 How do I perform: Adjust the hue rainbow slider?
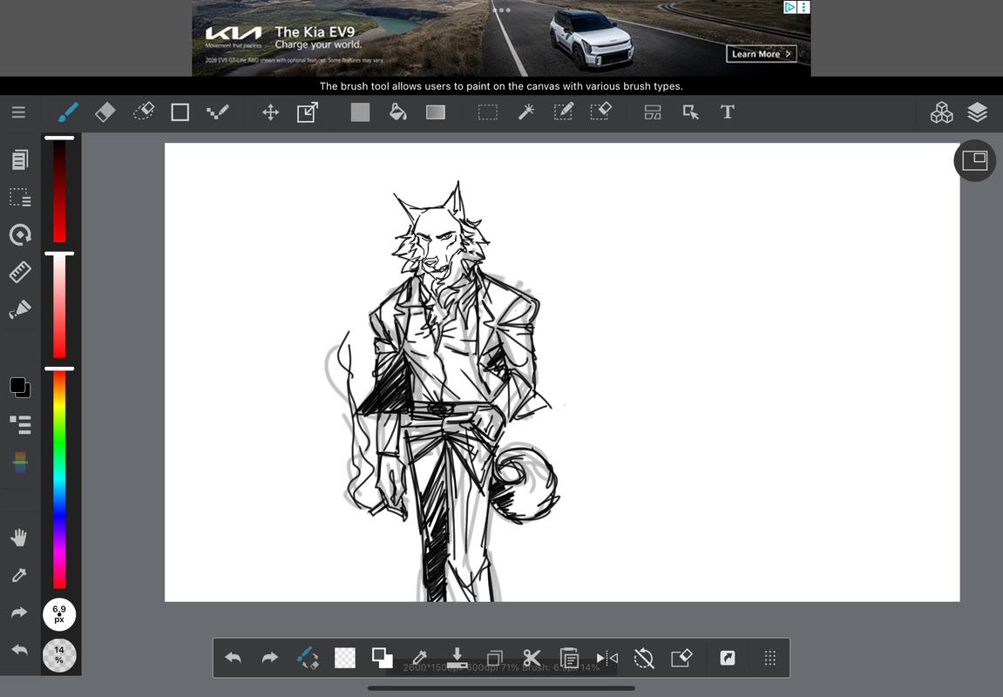click(59, 479)
